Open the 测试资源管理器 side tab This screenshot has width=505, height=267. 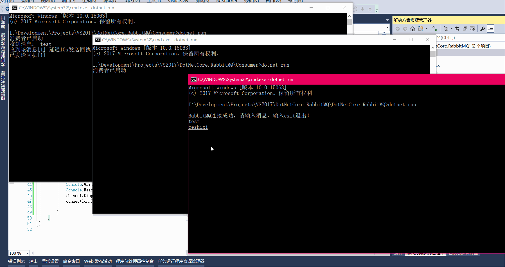(x=3, y=85)
